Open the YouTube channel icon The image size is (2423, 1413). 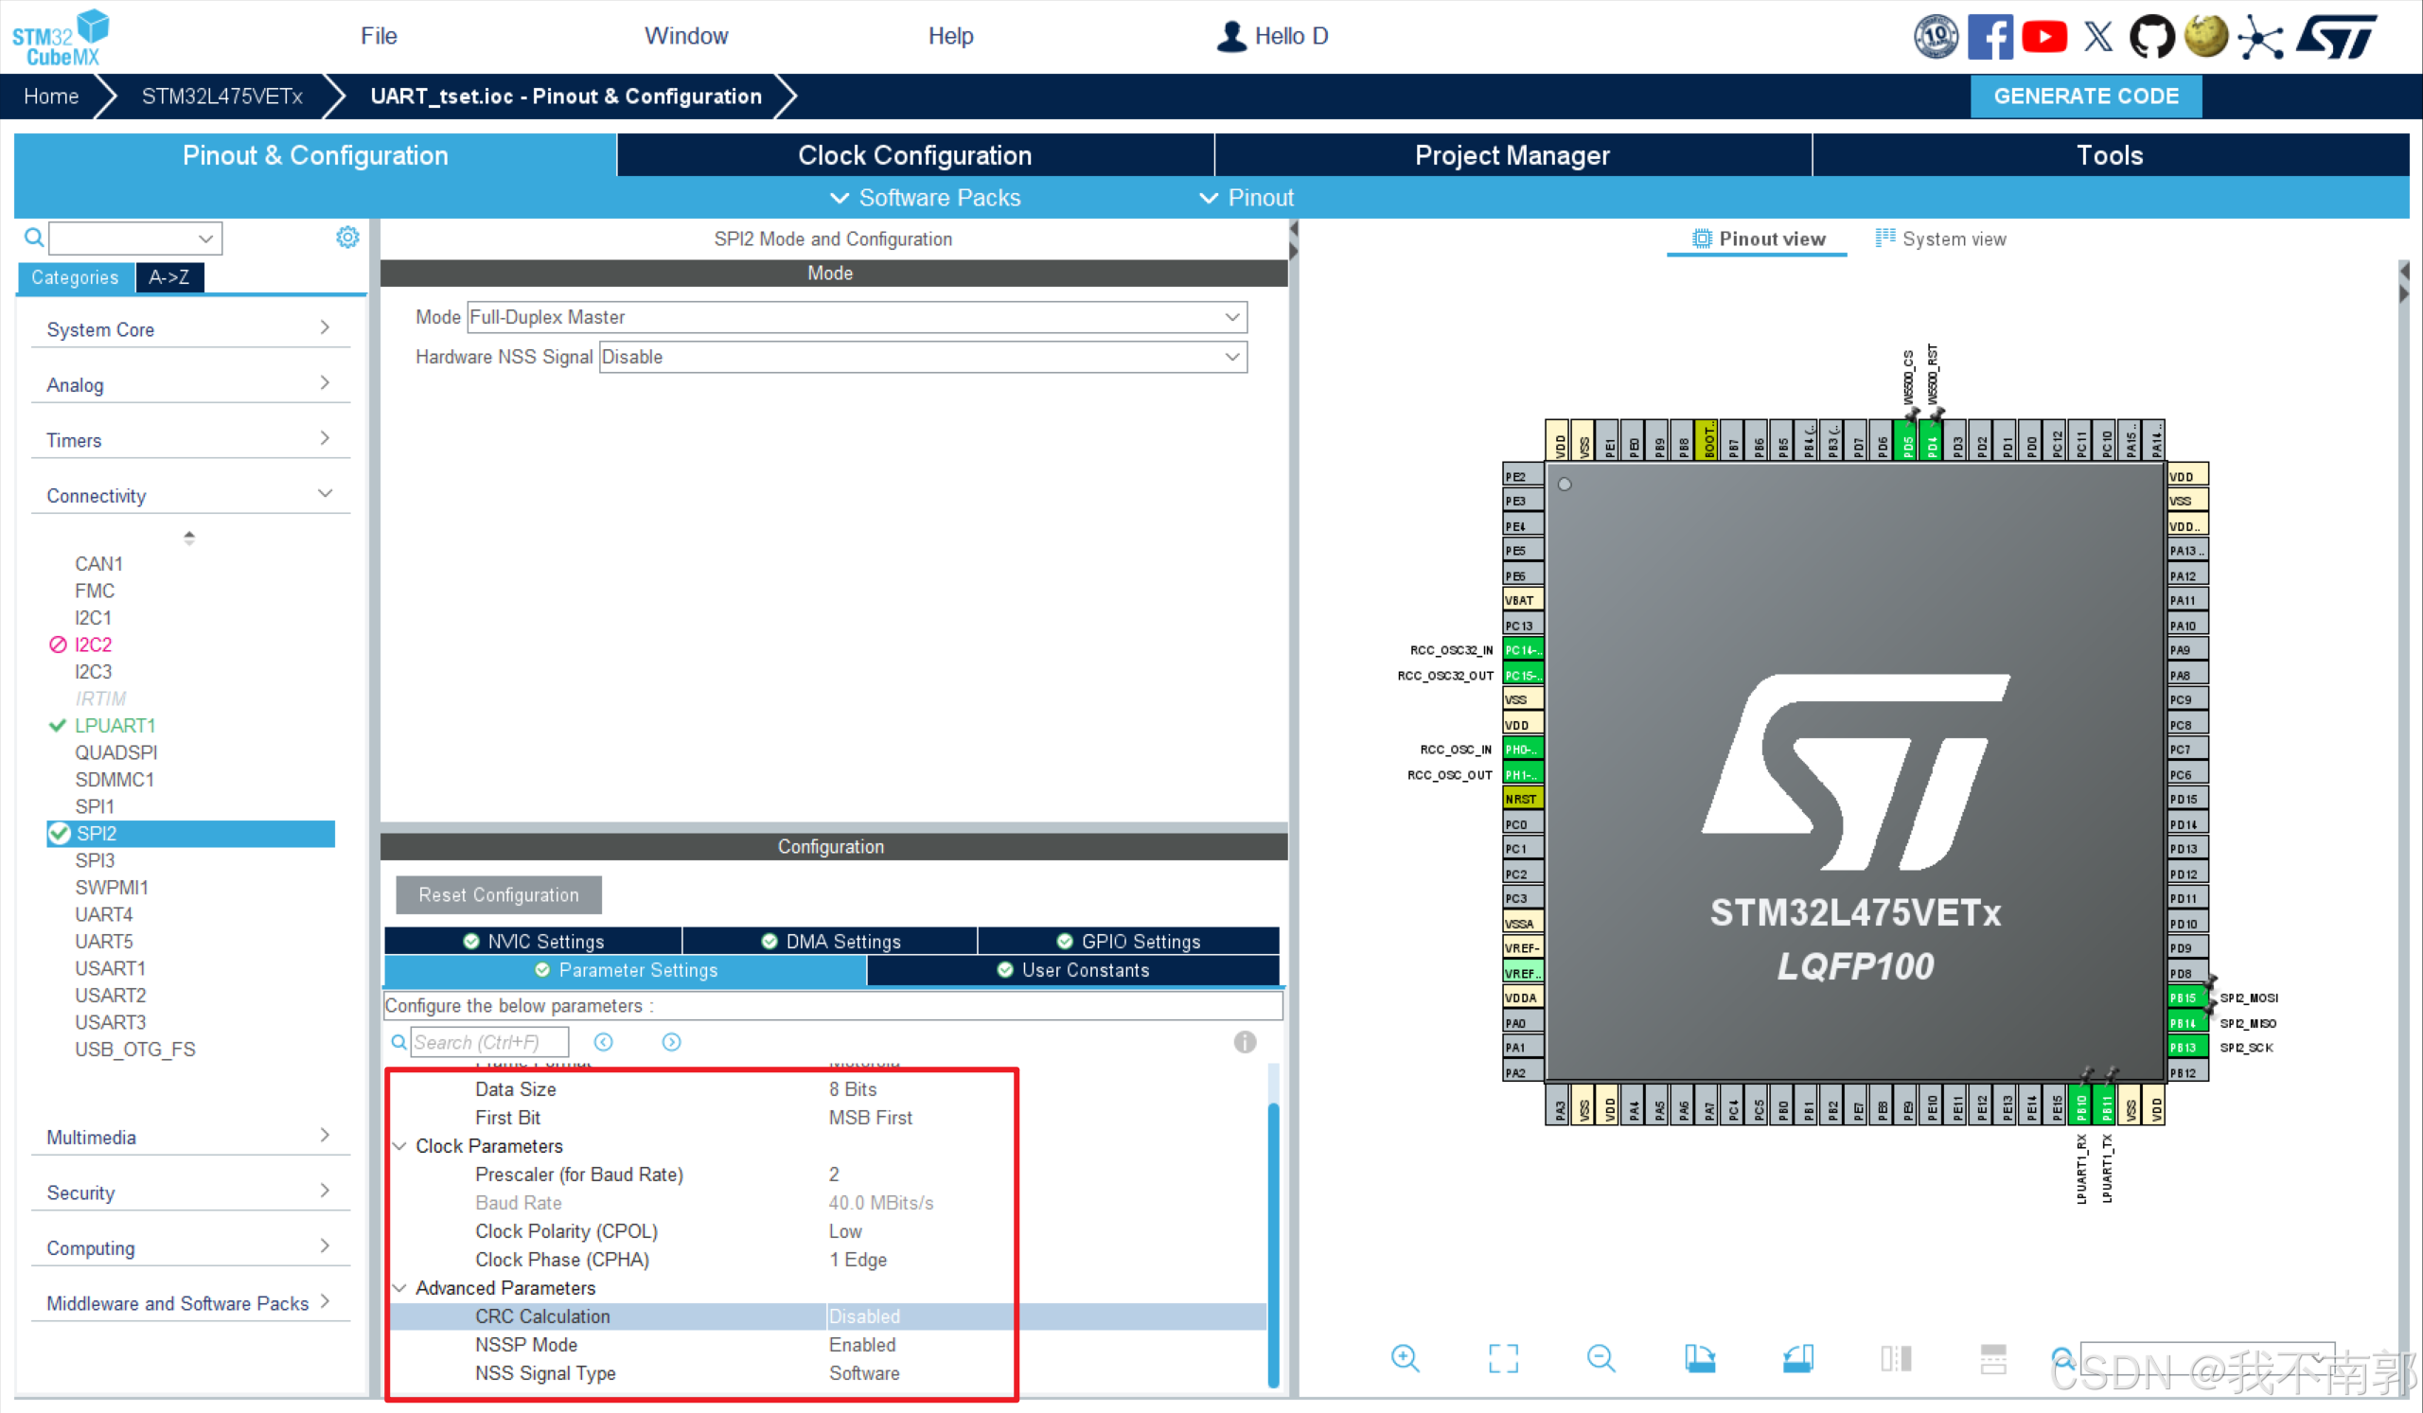[2044, 37]
